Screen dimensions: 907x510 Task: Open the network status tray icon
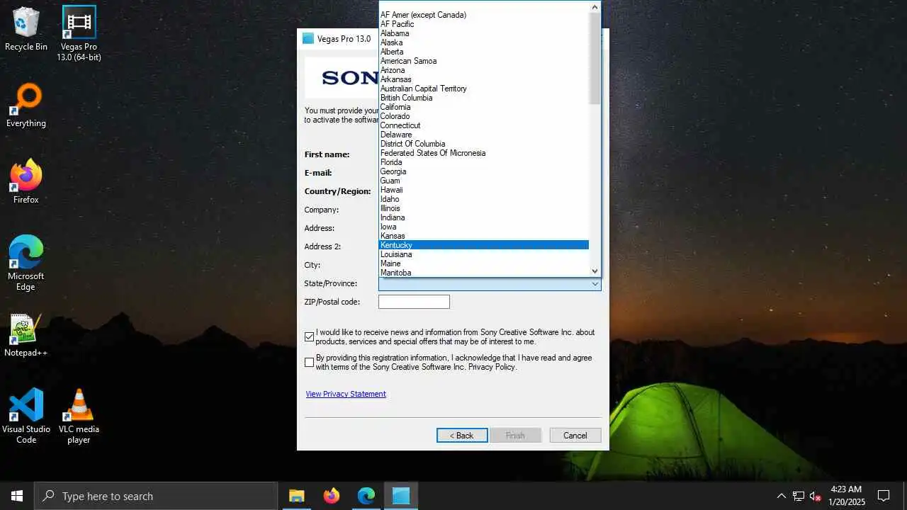click(799, 496)
